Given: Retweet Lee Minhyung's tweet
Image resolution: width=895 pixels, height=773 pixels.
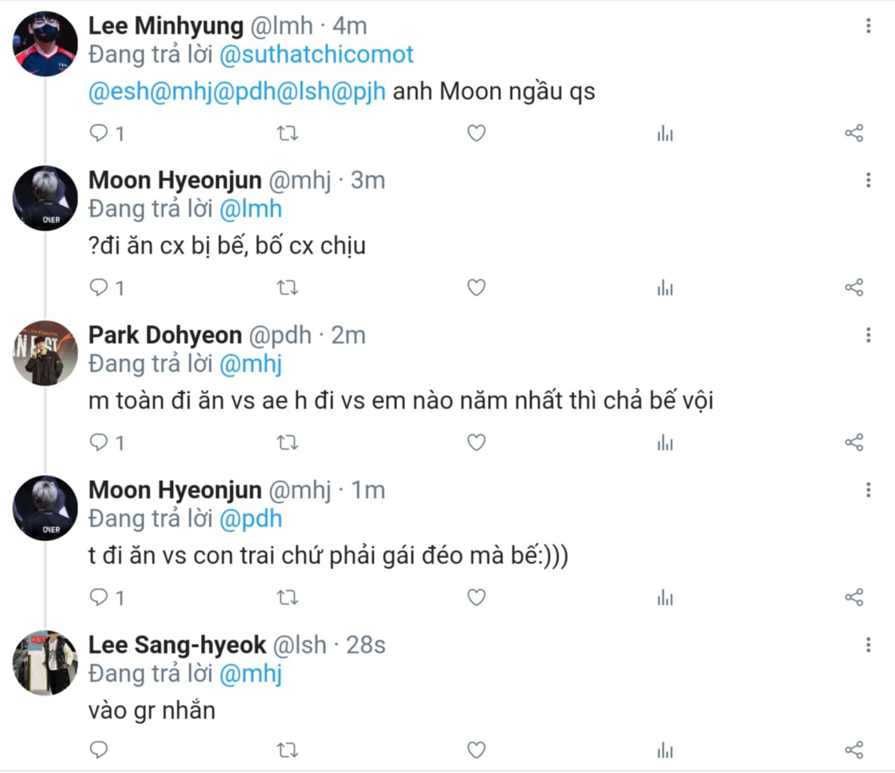Looking at the screenshot, I should click(288, 133).
